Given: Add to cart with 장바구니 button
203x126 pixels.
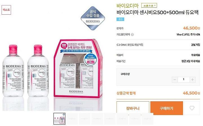Looking at the screenshot, I should 133,108.
